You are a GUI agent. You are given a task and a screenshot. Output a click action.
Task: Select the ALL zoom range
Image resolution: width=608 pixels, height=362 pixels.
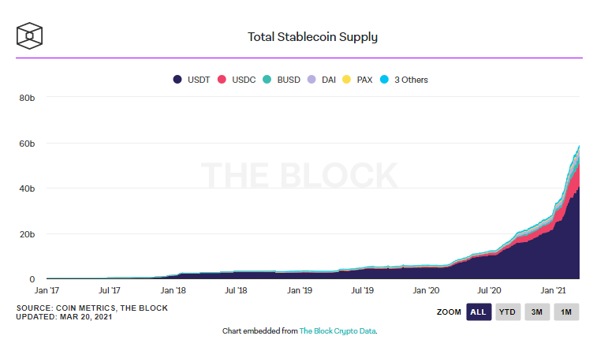478,312
